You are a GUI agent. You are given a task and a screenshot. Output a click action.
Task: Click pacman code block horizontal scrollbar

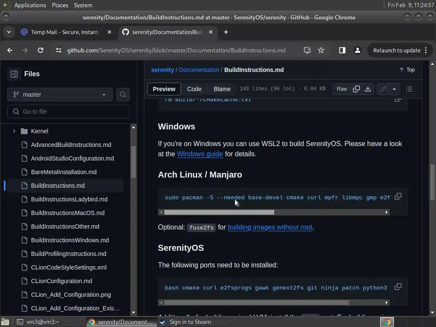[x=219, y=212]
